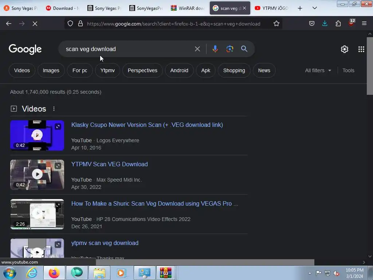Viewport: 373px width, 280px height.
Task: Switch to the SonyVegasPro tab
Action: (146, 8)
